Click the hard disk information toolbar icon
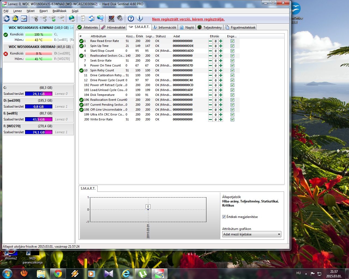Image resolution: width=349 pixels, height=279 pixels. point(24,19)
